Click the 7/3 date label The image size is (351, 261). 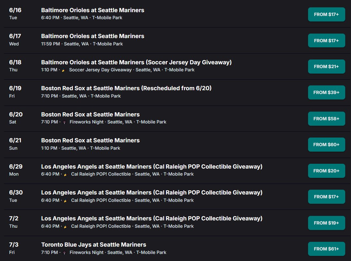[x=14, y=244]
